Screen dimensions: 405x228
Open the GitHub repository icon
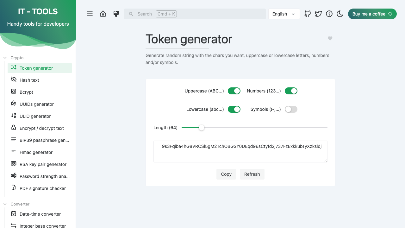coord(308,14)
